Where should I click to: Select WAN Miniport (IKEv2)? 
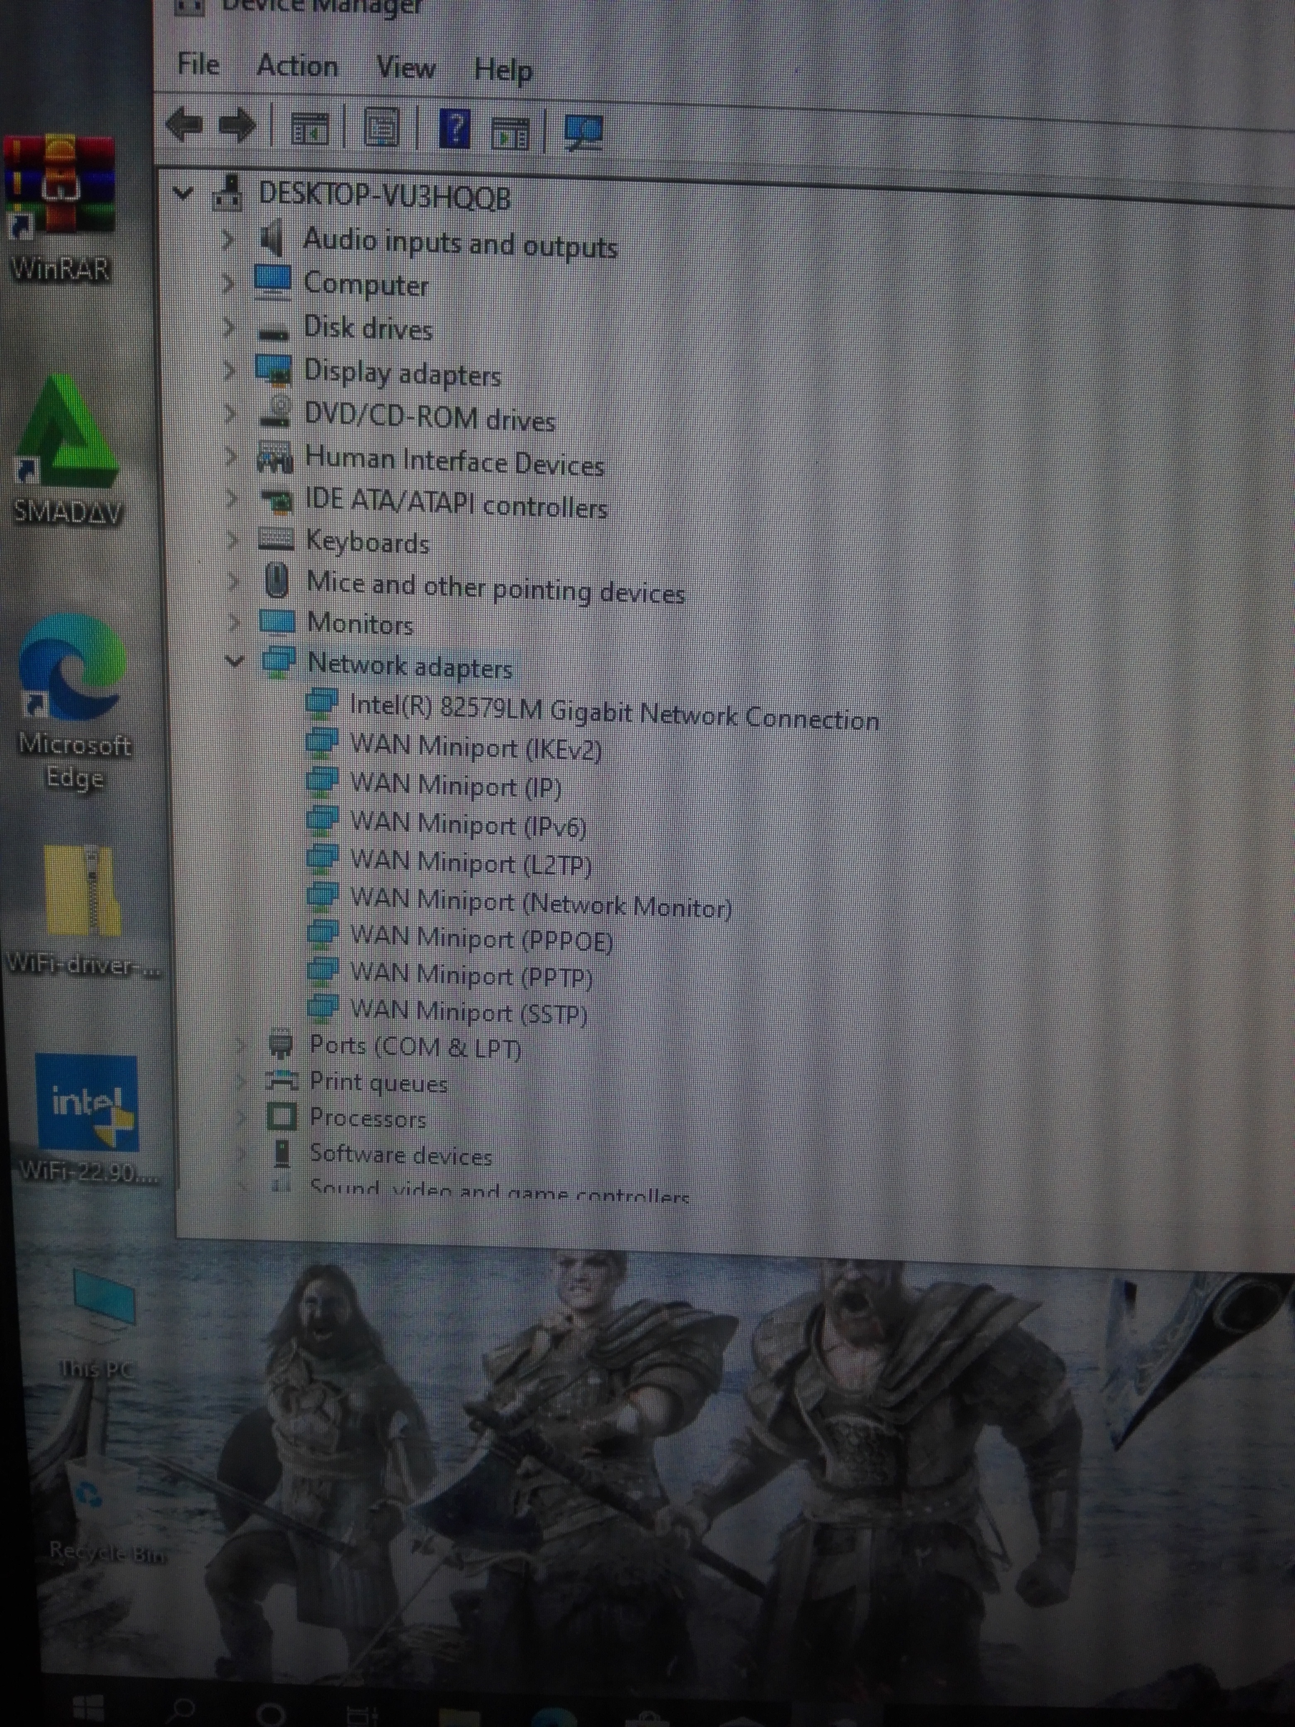(x=476, y=748)
